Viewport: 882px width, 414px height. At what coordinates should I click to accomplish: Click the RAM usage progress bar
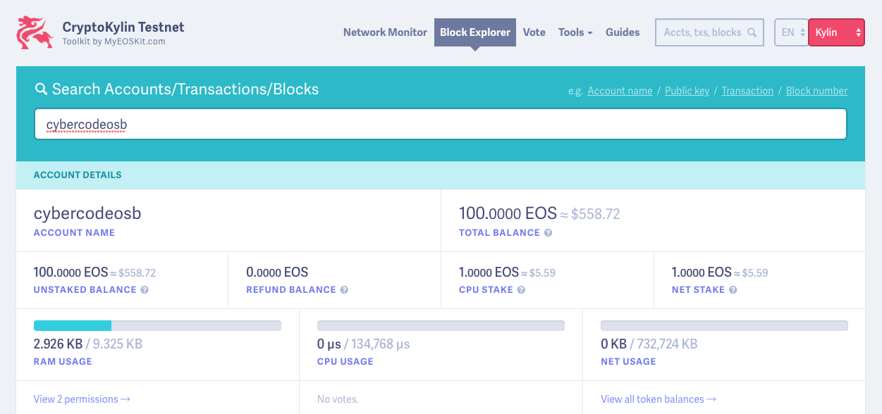[157, 325]
